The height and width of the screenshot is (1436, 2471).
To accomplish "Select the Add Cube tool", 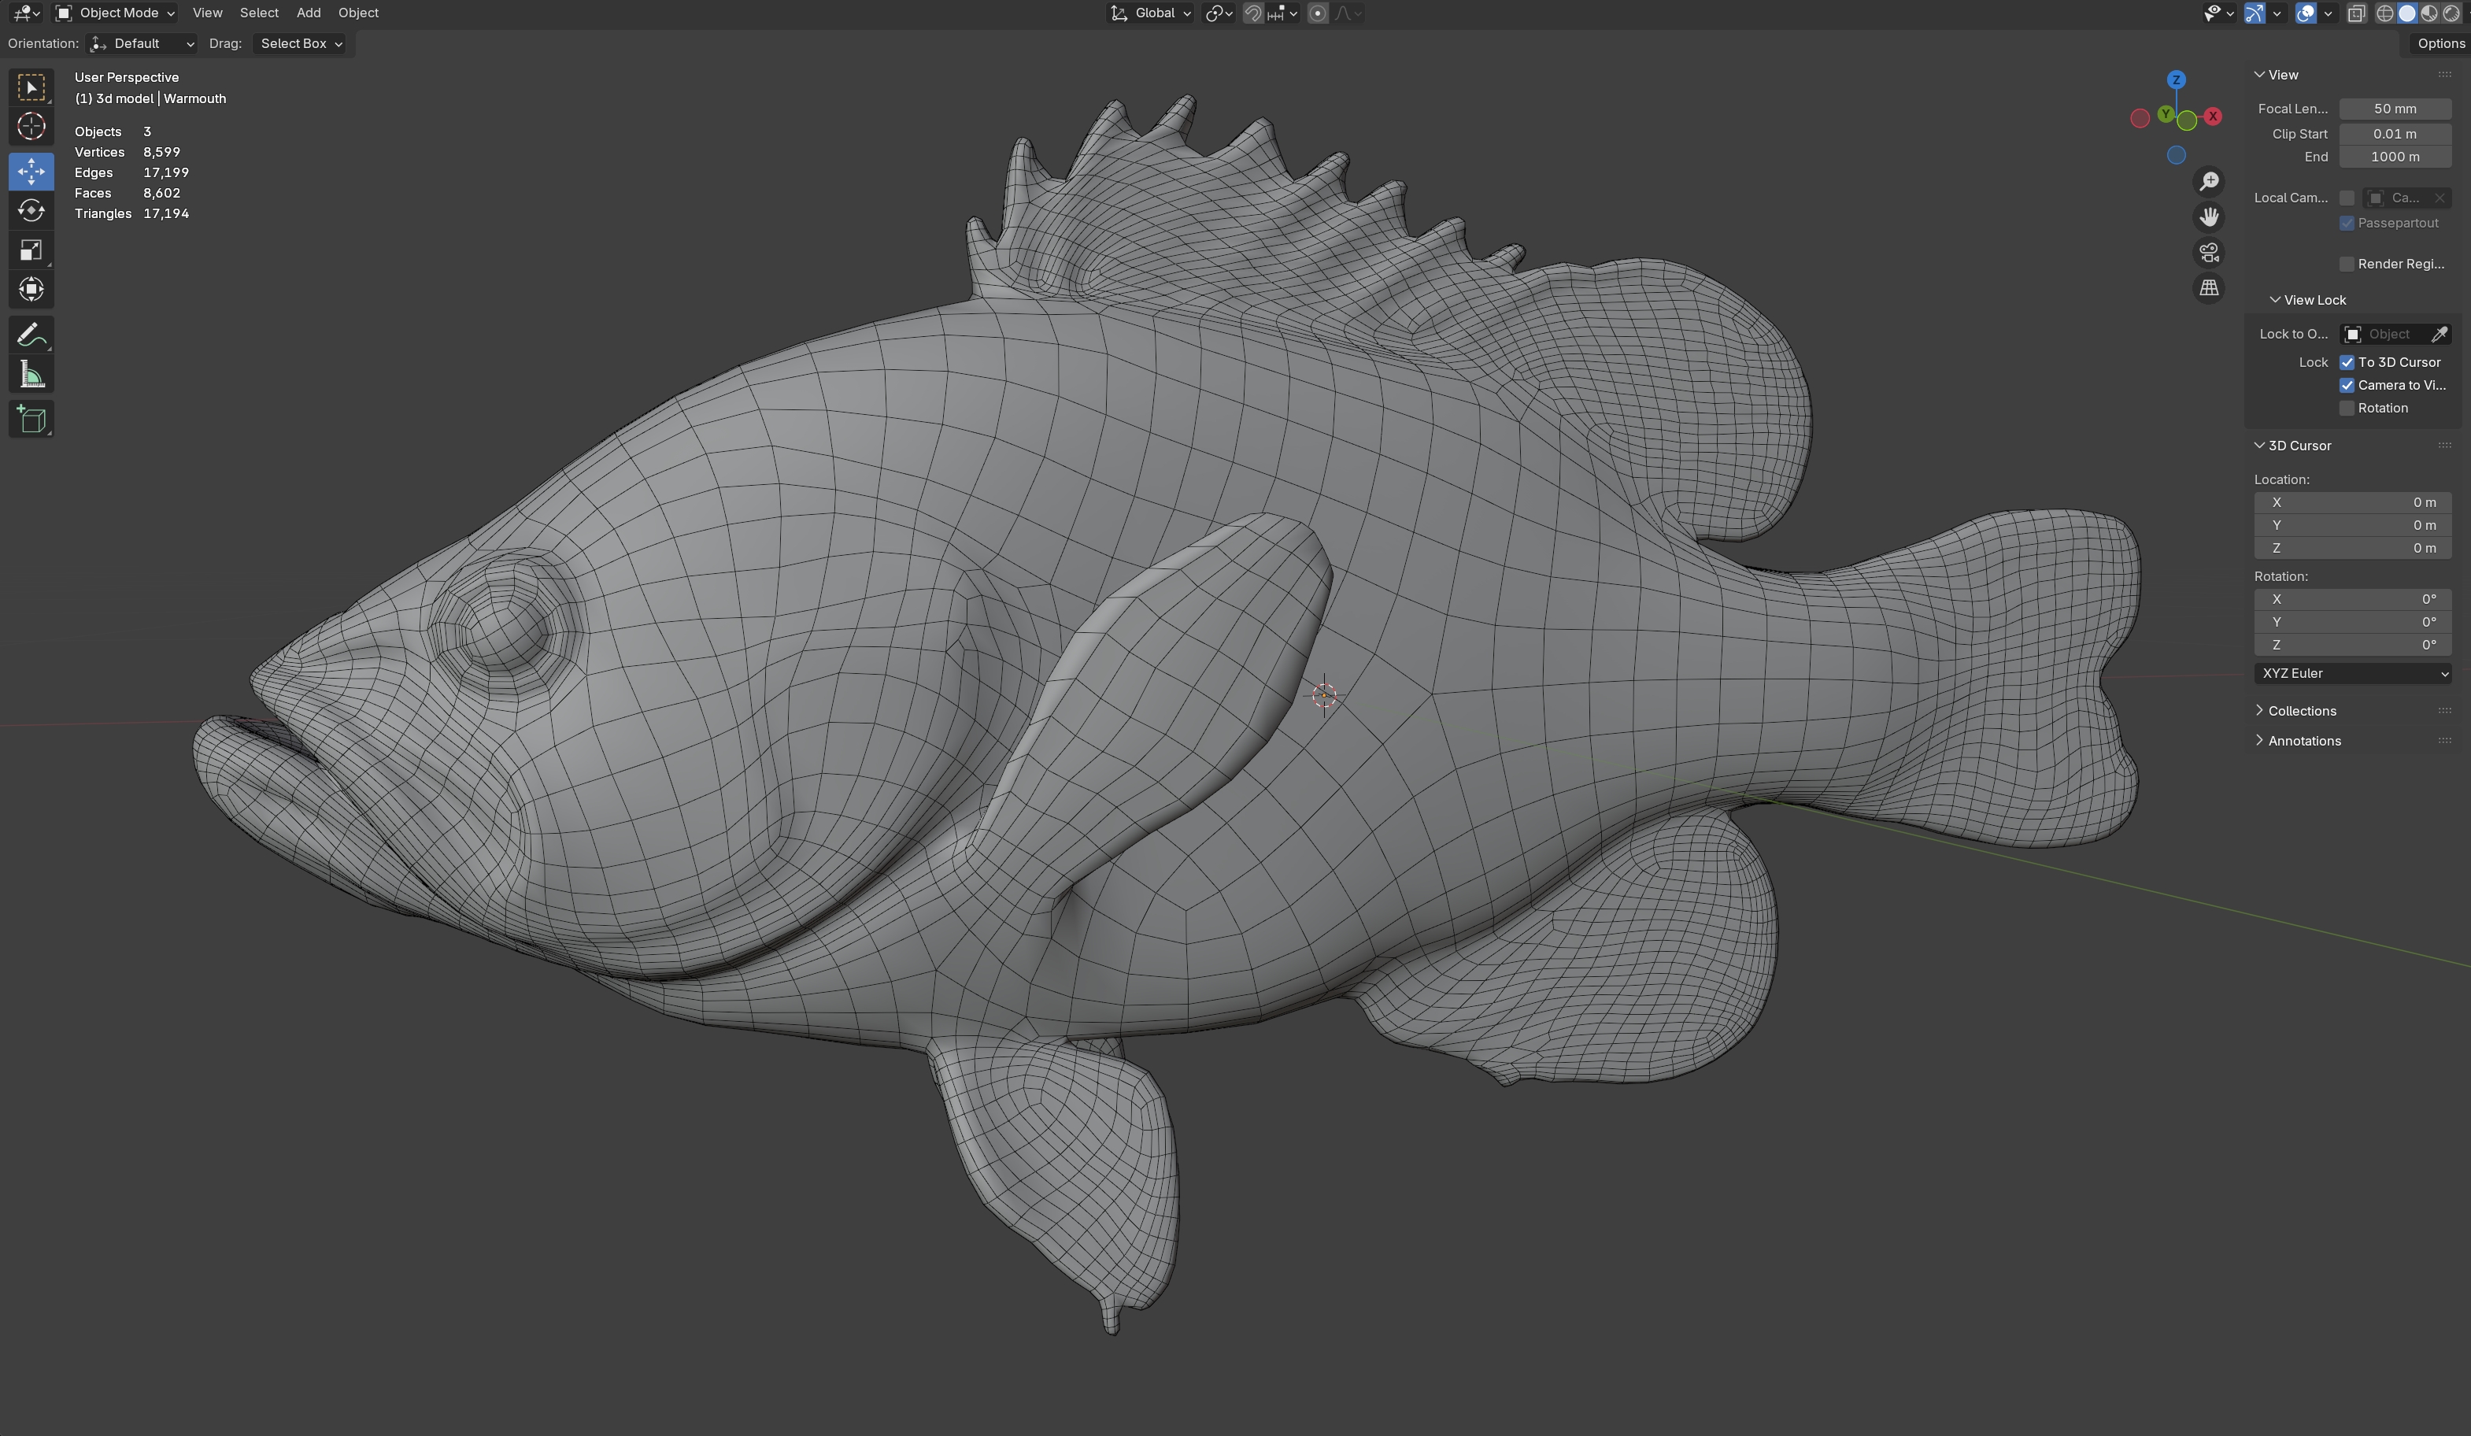I will [x=31, y=420].
